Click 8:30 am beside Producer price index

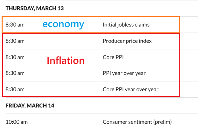(x=15, y=41)
